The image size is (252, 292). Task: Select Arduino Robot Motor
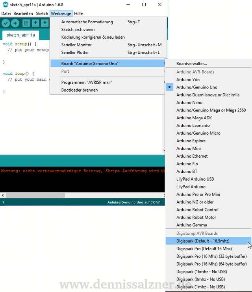(209, 217)
